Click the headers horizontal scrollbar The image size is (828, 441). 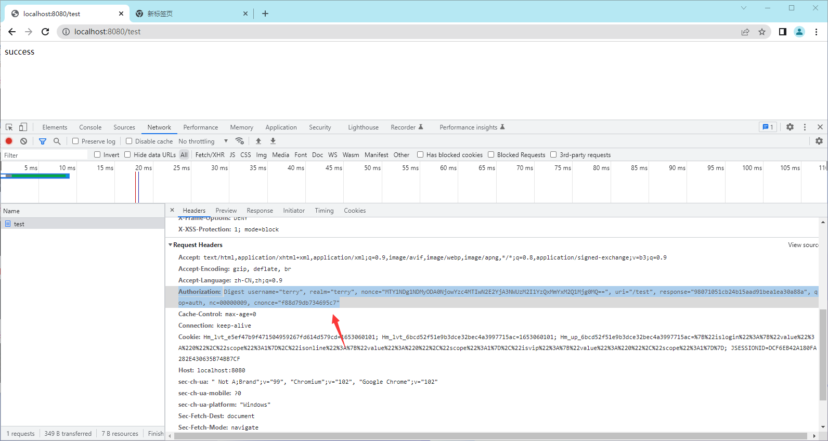pyautogui.click(x=491, y=436)
